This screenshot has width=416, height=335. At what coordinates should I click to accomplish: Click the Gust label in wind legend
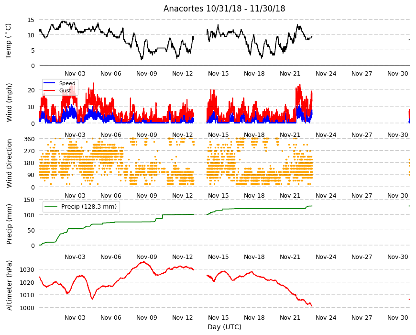pos(65,90)
